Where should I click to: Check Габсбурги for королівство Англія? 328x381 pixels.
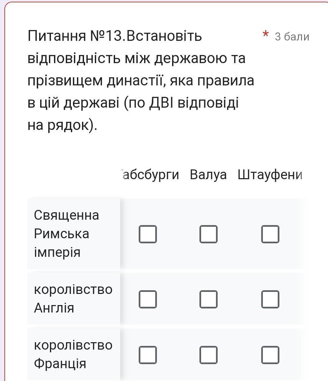[x=148, y=299]
